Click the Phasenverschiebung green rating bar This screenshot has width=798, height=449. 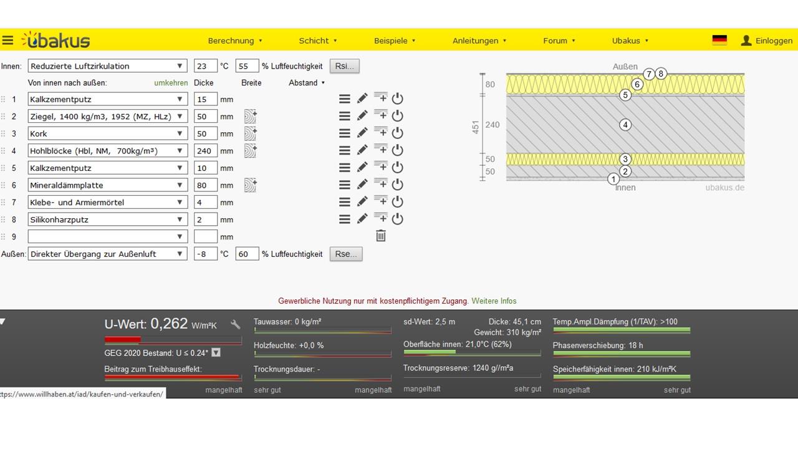click(622, 354)
